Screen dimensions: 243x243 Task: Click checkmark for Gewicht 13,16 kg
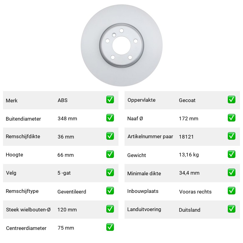231,154
